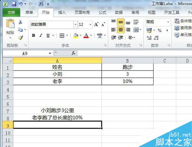Open the number format 常规 dropdown

pos(168,22)
